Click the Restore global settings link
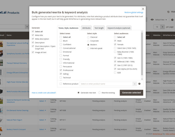Viewport: 175px width, 137px height. 134,13
